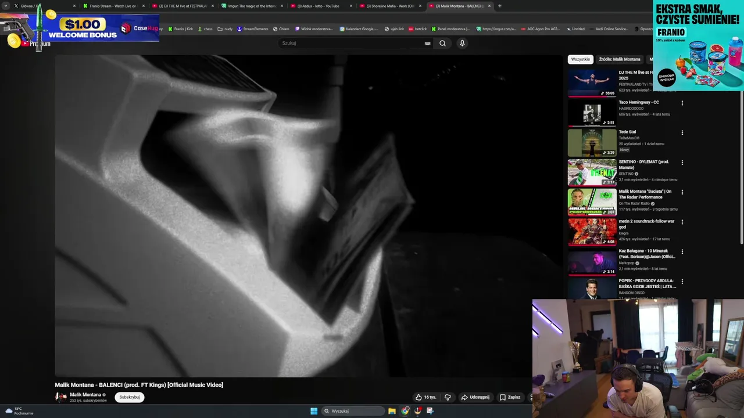Open the nudy bookmarks folder
The height and width of the screenshot is (418, 744).
(x=225, y=28)
